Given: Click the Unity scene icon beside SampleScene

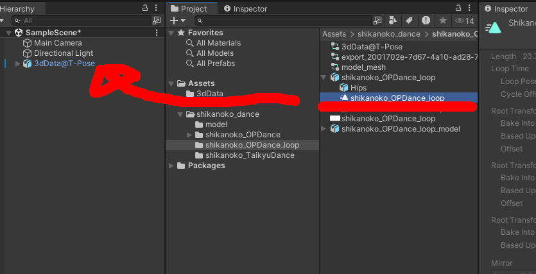Looking at the screenshot, I should [19, 33].
